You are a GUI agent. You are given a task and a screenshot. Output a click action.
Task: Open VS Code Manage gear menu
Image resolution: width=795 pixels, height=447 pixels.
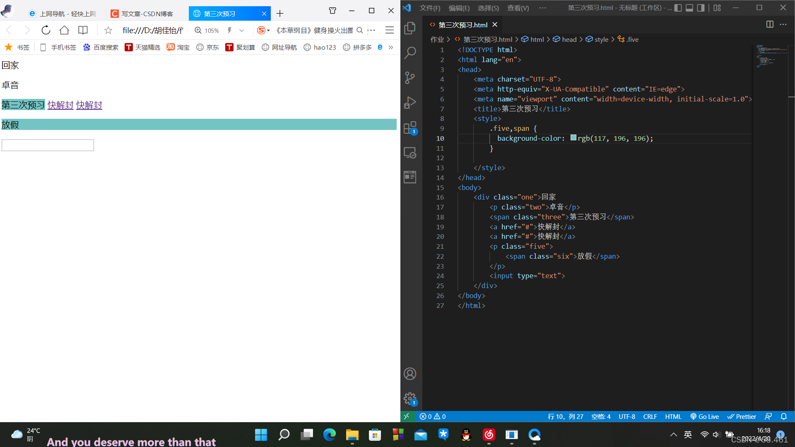click(410, 399)
